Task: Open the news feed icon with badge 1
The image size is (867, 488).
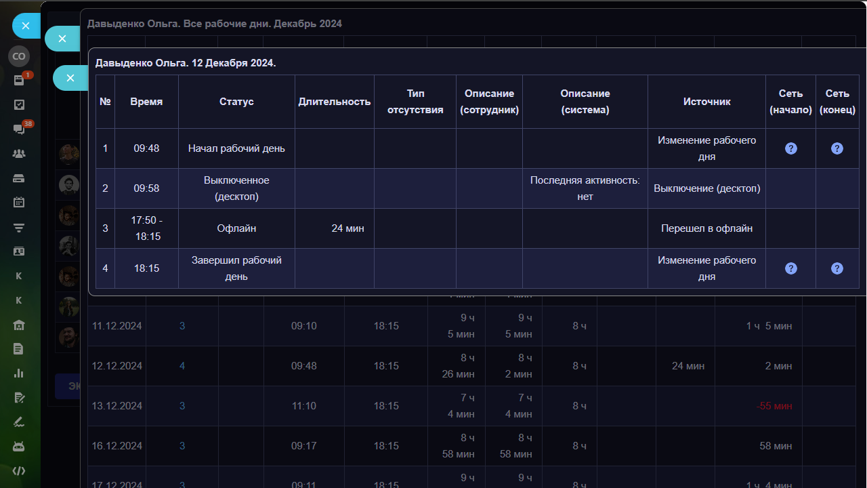Action: pyautogui.click(x=19, y=80)
